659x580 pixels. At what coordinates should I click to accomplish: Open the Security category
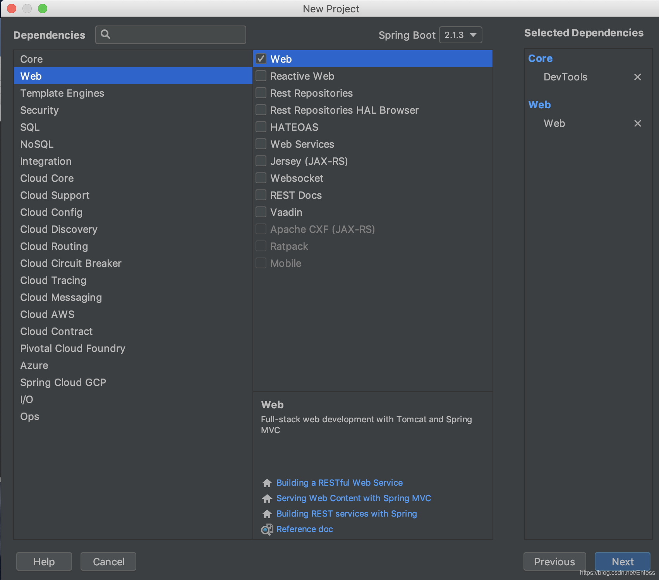coord(133,110)
